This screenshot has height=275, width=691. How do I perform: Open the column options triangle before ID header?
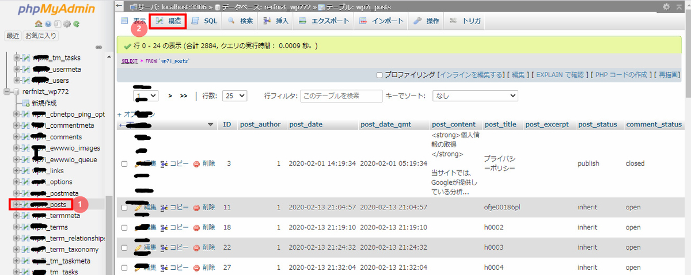210,124
